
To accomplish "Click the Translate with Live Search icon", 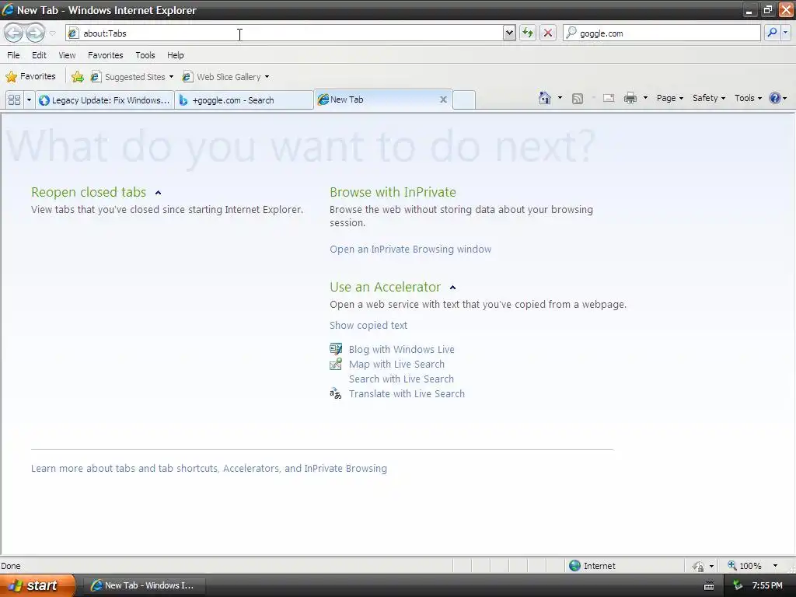I will (336, 393).
